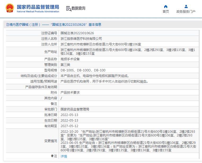Click the 结构及组成 description value
The image size is (202, 163).
95,76
